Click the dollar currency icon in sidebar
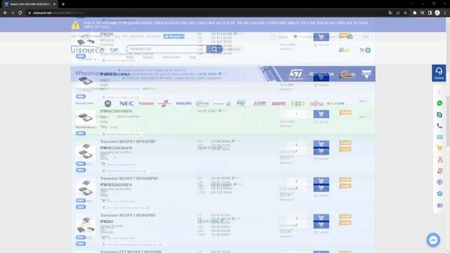 tap(439, 182)
